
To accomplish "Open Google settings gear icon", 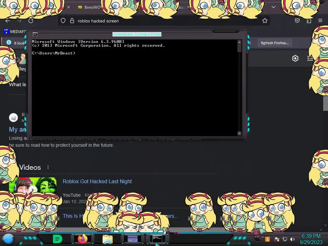I will click(x=295, y=58).
